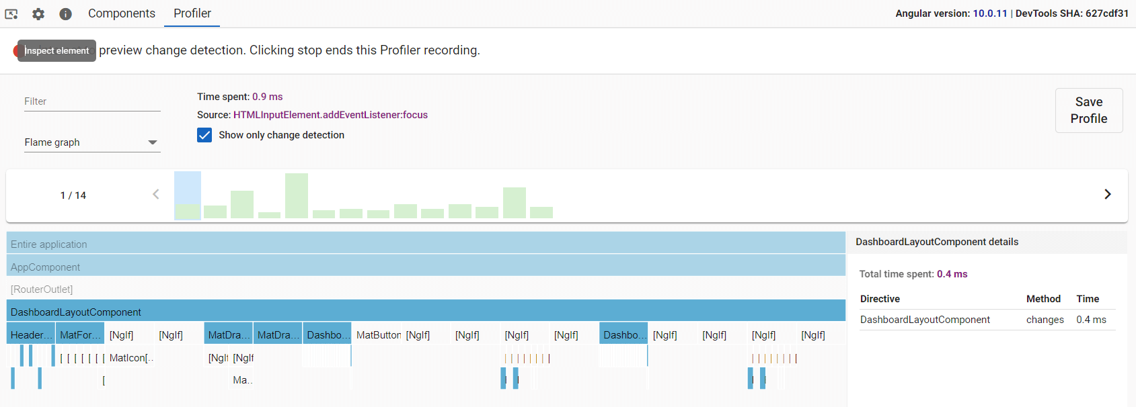
Task: Click the DashboardLayoutComponent flame bar
Action: coord(426,312)
